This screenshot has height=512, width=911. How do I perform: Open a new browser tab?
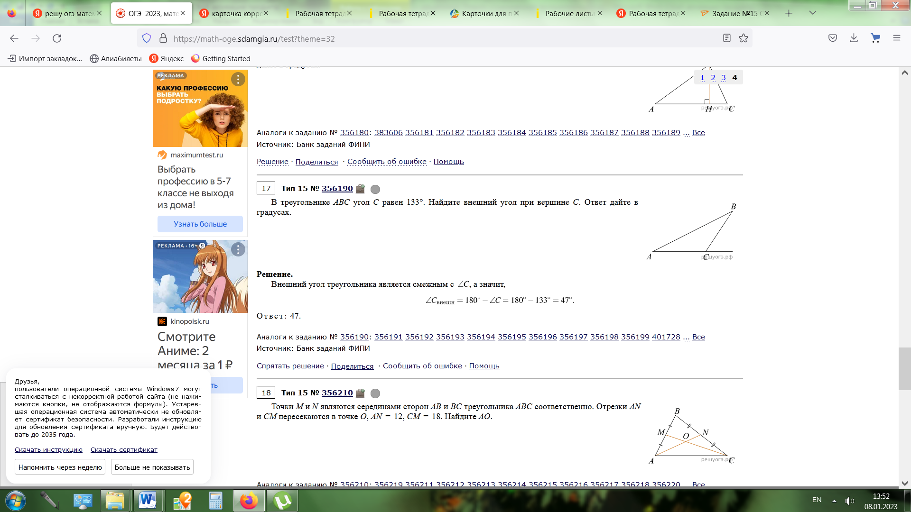tap(789, 13)
